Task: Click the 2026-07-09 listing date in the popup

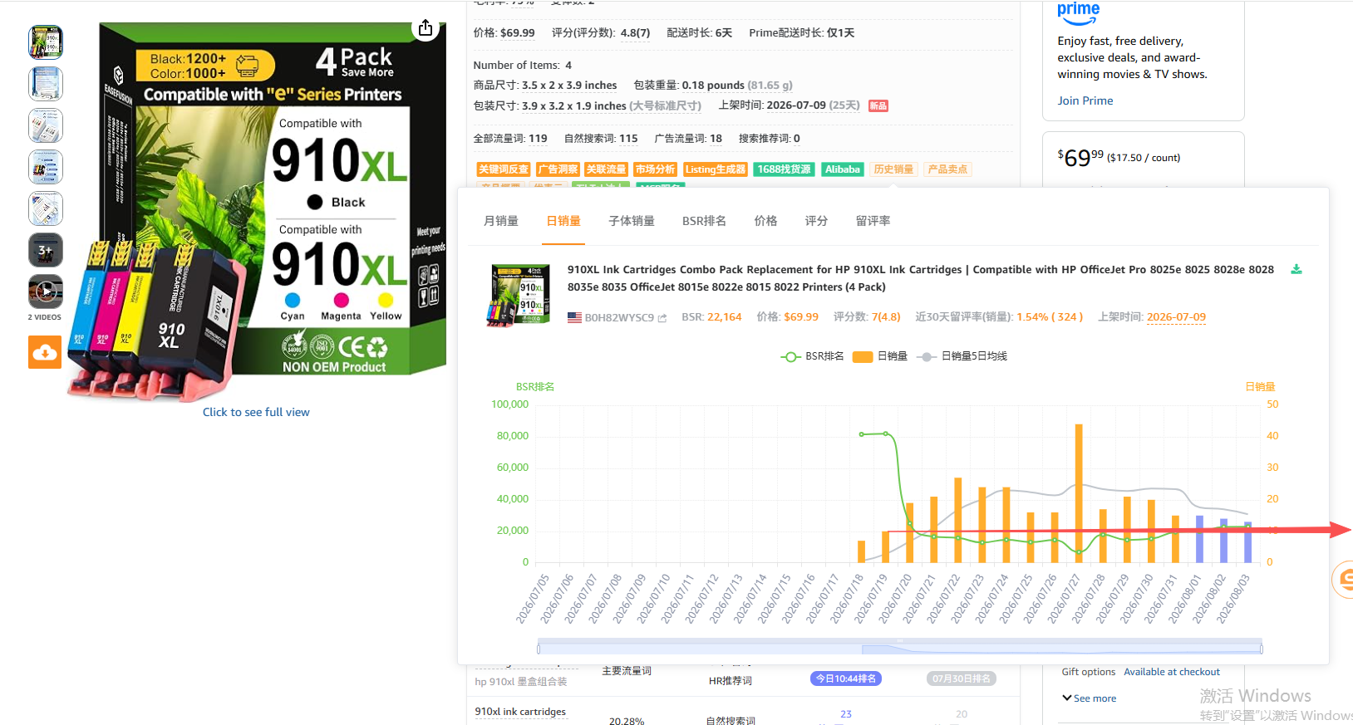Action: point(1176,317)
